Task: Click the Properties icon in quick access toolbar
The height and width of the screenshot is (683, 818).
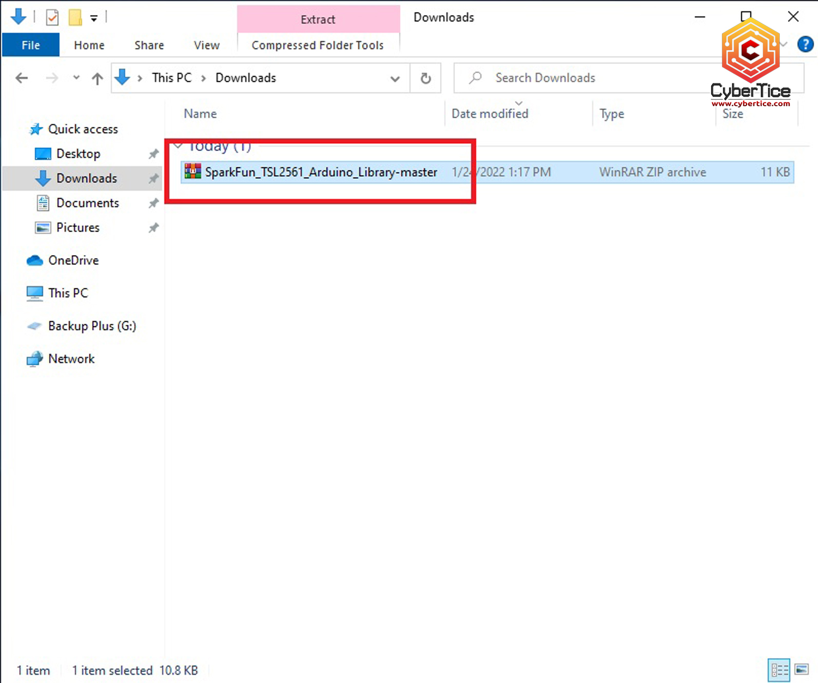Action: [x=52, y=18]
